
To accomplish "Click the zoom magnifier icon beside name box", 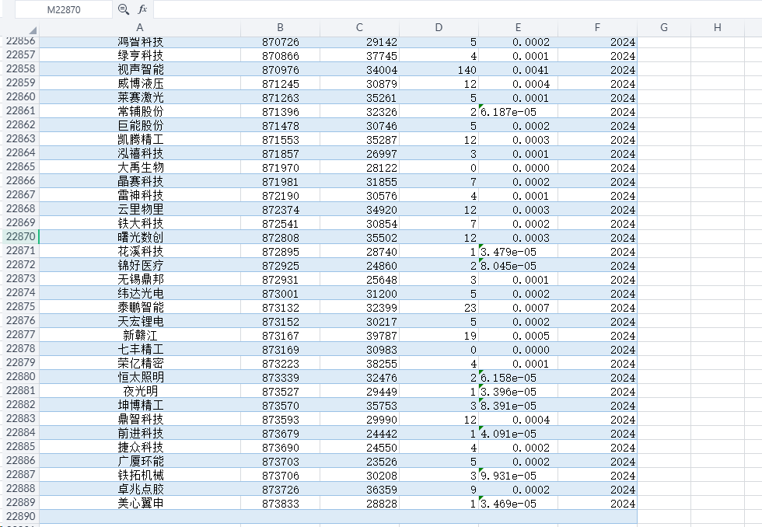I will tap(124, 9).
